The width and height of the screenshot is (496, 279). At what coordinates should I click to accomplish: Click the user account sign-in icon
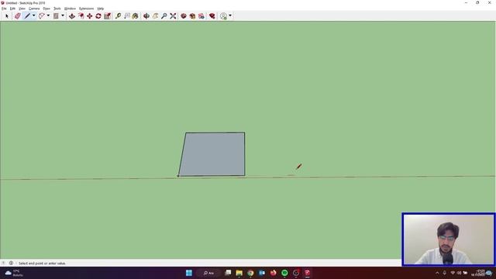[x=224, y=15]
